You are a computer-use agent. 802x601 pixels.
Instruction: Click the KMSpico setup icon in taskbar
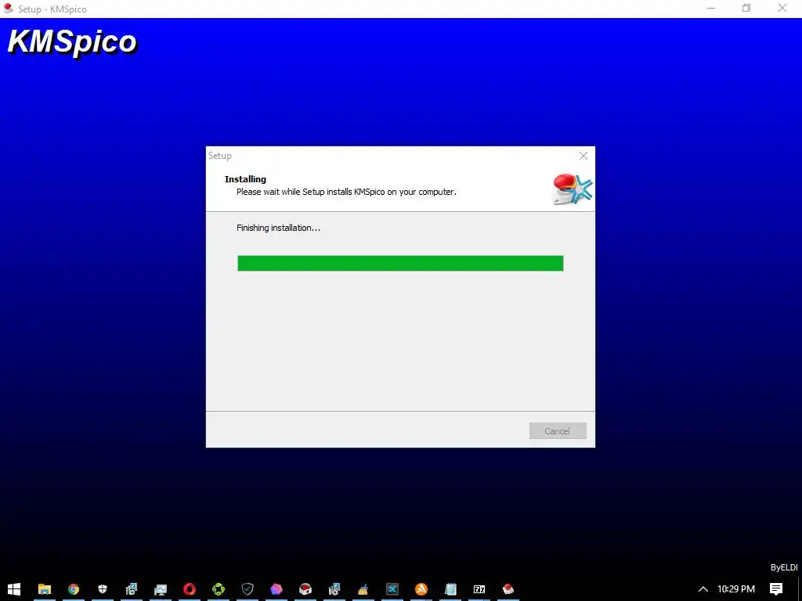click(x=508, y=588)
